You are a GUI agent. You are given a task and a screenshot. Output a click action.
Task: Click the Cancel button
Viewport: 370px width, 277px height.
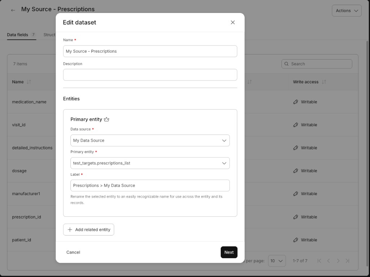click(x=73, y=252)
